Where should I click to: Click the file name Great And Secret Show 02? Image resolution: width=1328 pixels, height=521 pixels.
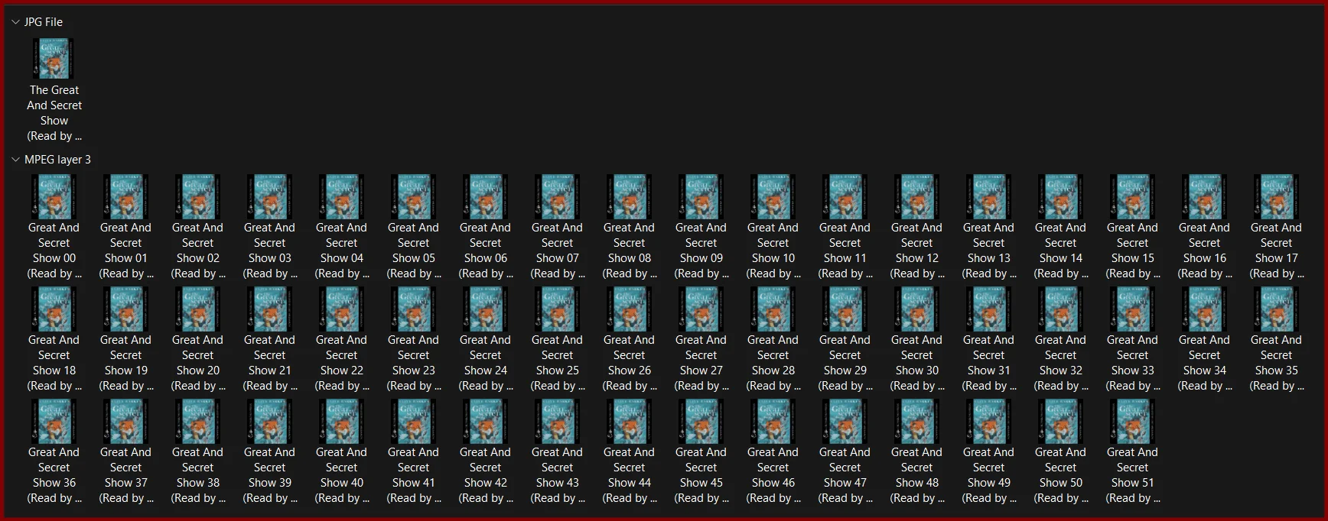coord(198,251)
